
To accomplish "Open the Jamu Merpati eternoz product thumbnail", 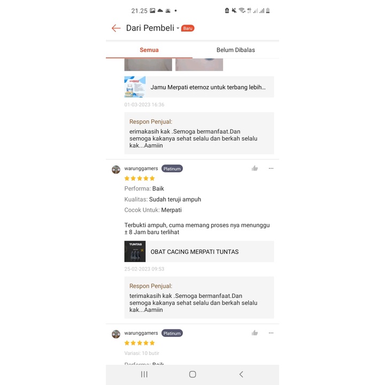I will tap(135, 87).
